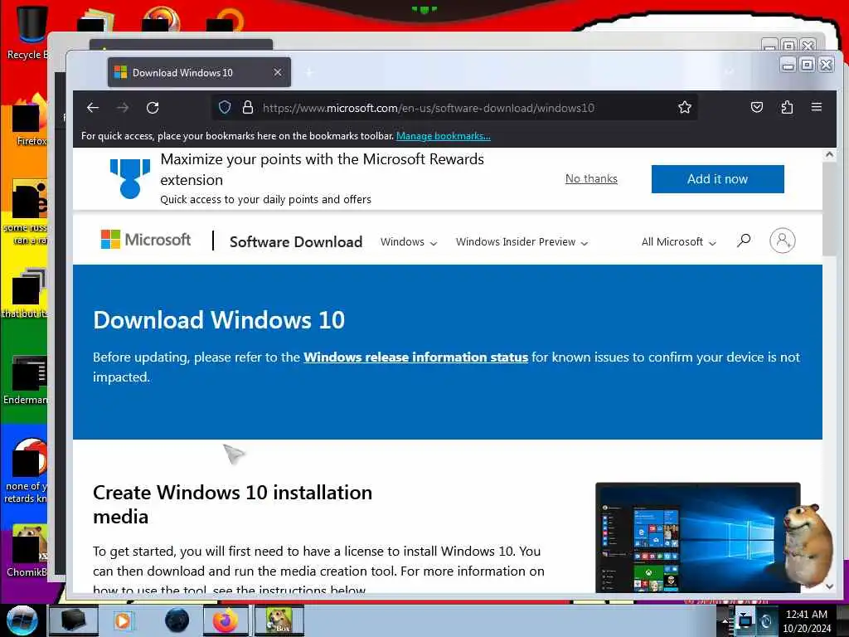Click the Create Windows 10 installation media heading
Screen dimensions: 849x637
tap(232, 504)
